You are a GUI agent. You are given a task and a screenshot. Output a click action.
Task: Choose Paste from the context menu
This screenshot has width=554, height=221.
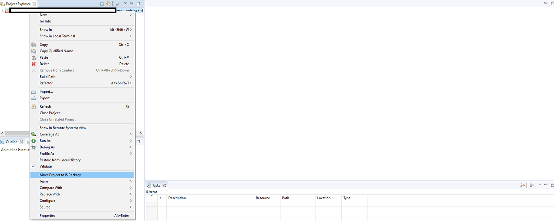[x=82, y=57]
